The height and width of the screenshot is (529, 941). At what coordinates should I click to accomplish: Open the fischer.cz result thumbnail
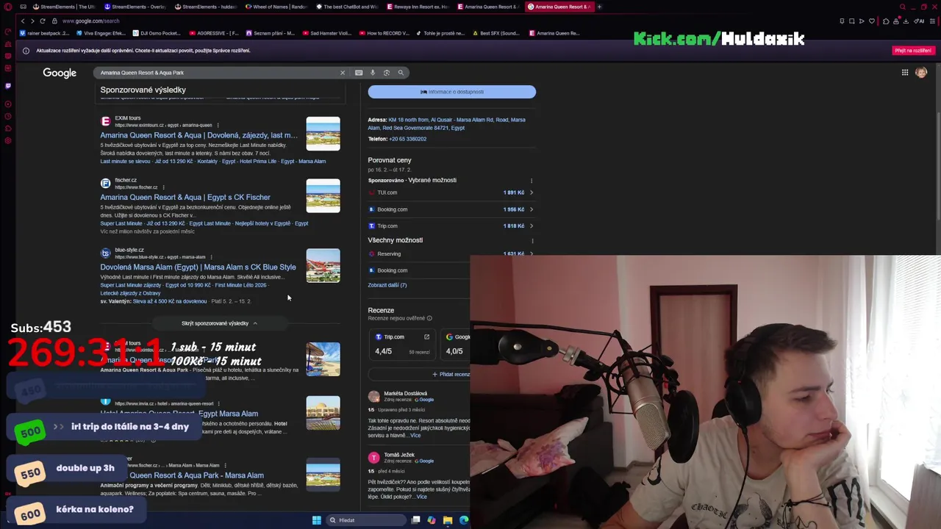pos(323,196)
